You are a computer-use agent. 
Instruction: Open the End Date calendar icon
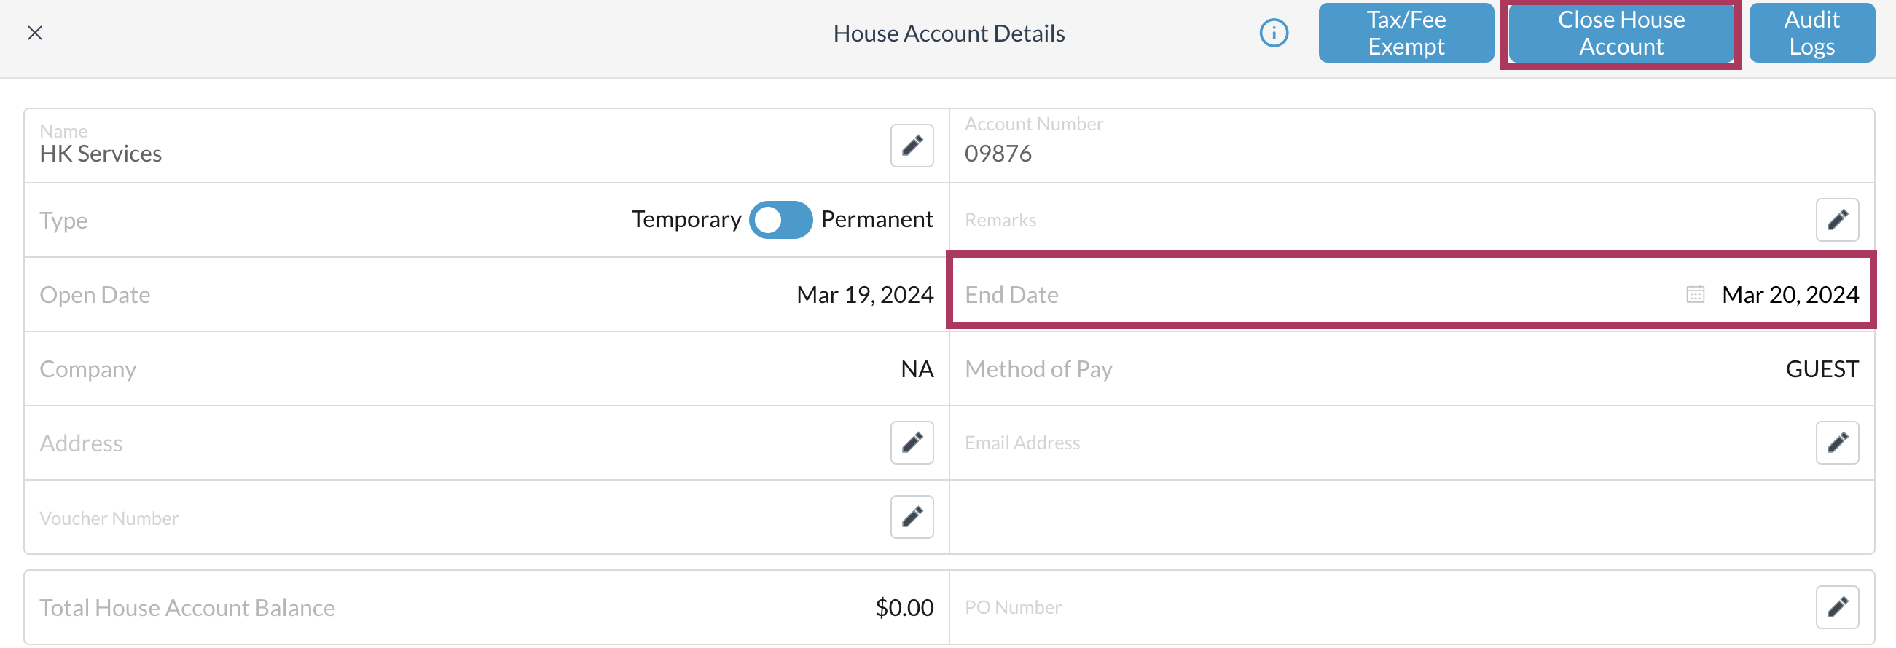tap(1695, 294)
